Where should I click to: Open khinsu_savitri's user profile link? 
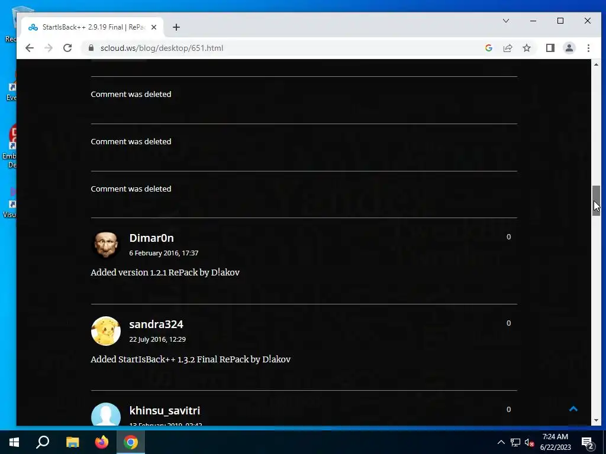165,410
